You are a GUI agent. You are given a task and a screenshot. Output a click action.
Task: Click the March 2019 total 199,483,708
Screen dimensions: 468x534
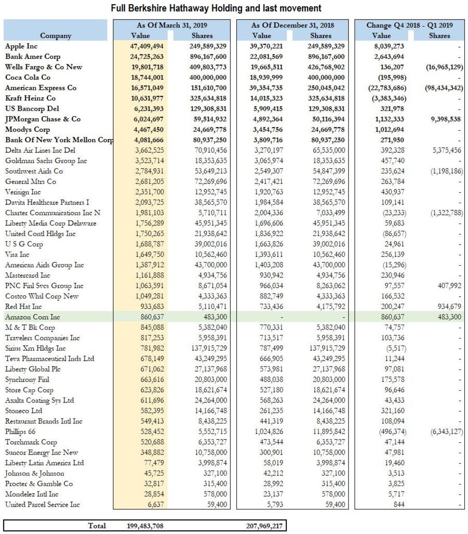[x=145, y=526]
